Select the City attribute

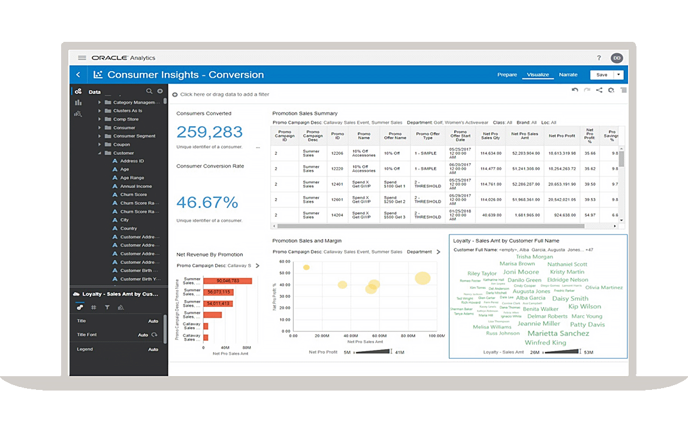pos(125,220)
